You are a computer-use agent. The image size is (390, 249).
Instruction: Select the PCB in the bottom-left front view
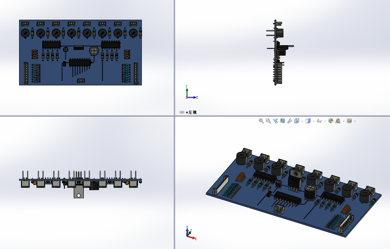[x=80, y=180]
